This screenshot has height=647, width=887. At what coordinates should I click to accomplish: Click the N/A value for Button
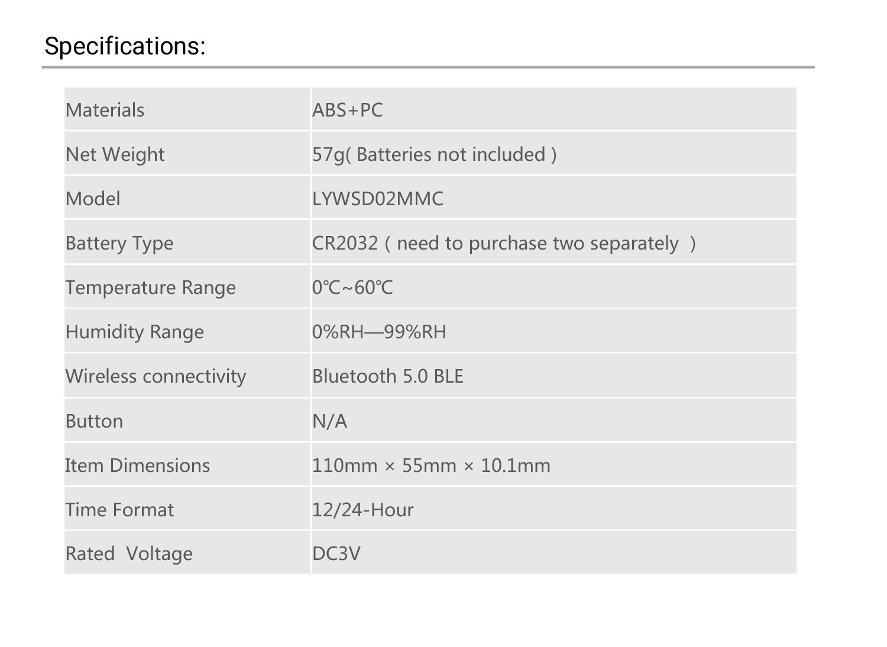point(330,421)
